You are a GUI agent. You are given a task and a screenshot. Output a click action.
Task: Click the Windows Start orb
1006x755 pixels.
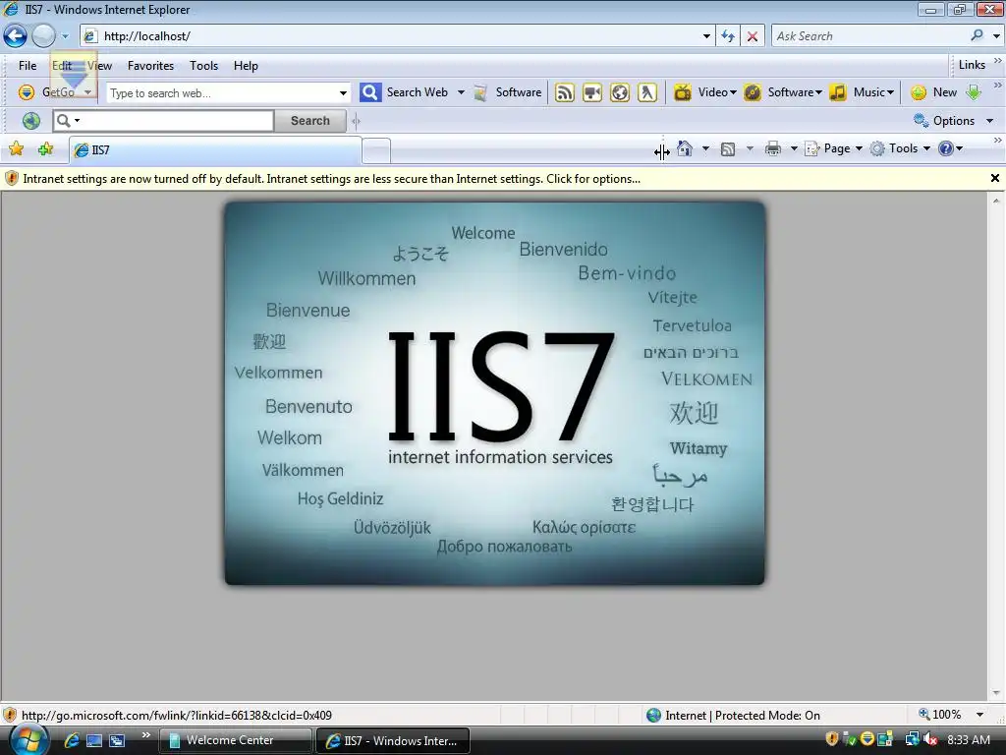point(28,739)
